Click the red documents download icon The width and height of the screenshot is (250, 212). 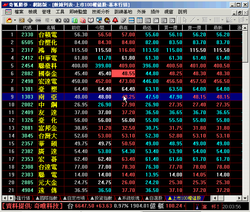(x=82, y=20)
